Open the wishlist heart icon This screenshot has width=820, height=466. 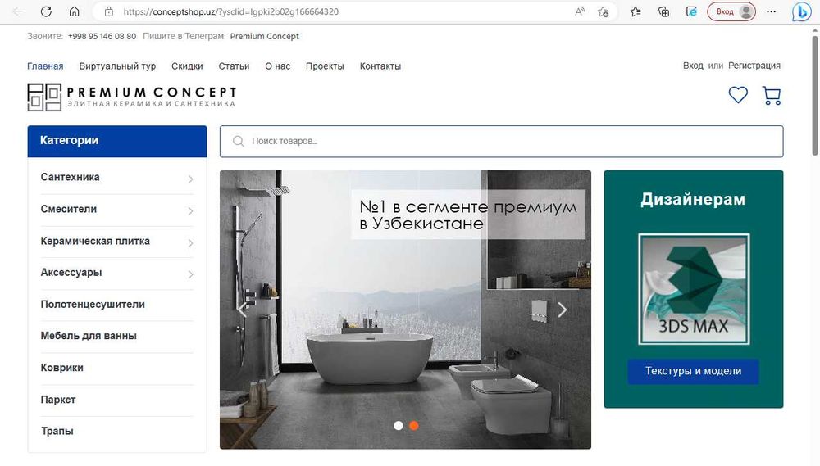tap(738, 95)
